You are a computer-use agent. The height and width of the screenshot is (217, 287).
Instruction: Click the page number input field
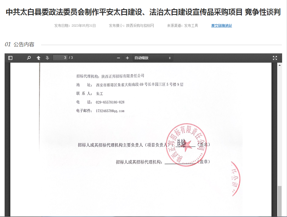[x=60, y=58]
